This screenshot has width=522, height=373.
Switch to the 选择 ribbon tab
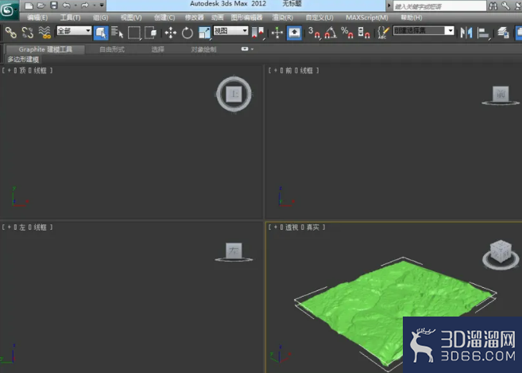point(158,49)
